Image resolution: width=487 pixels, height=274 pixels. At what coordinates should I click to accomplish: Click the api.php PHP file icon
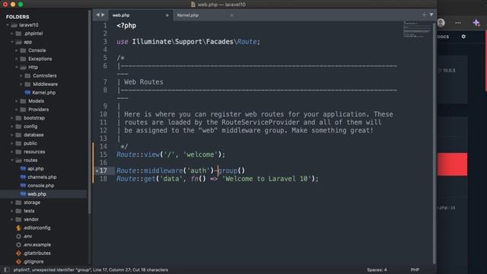(x=23, y=169)
